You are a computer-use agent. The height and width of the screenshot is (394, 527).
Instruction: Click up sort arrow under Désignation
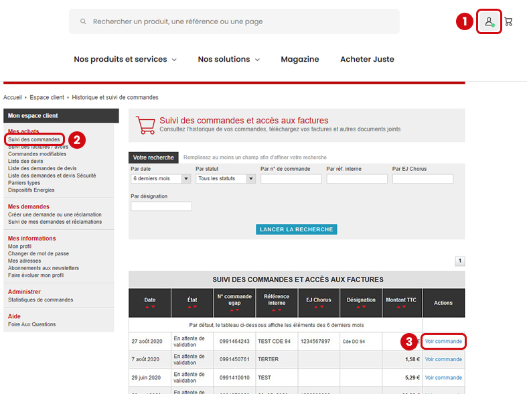click(358, 307)
